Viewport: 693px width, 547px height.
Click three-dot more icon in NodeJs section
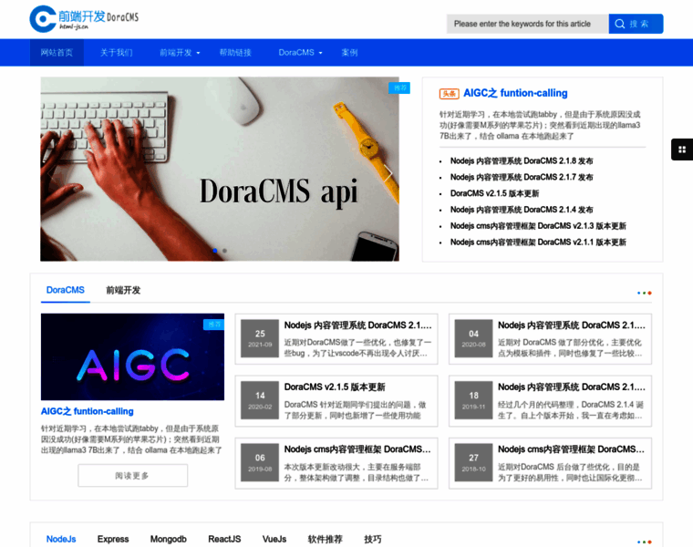point(645,542)
